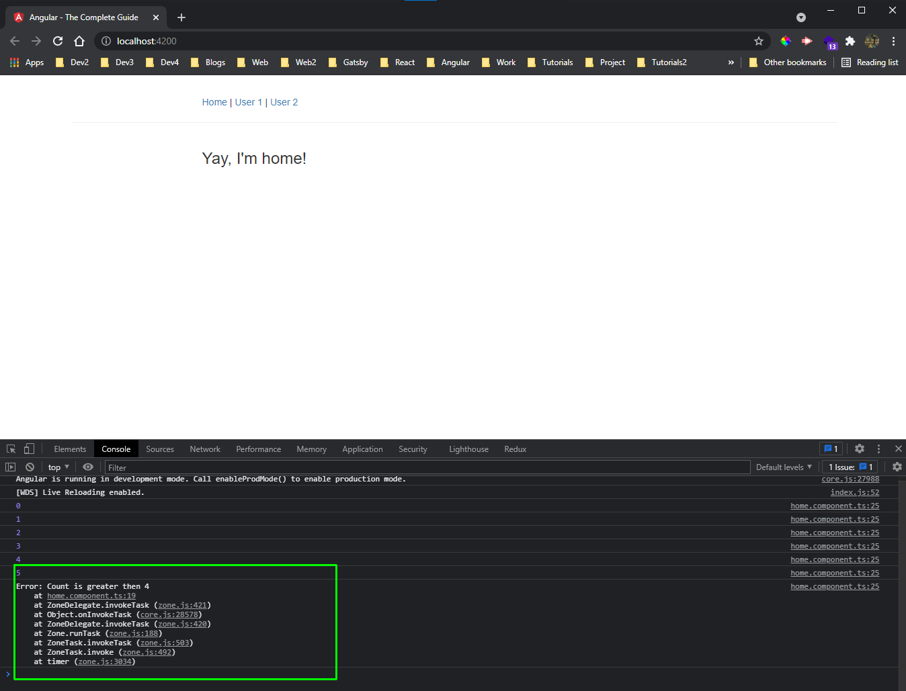Switch to the Application tab
Viewport: 906px width, 691px height.
click(x=362, y=449)
